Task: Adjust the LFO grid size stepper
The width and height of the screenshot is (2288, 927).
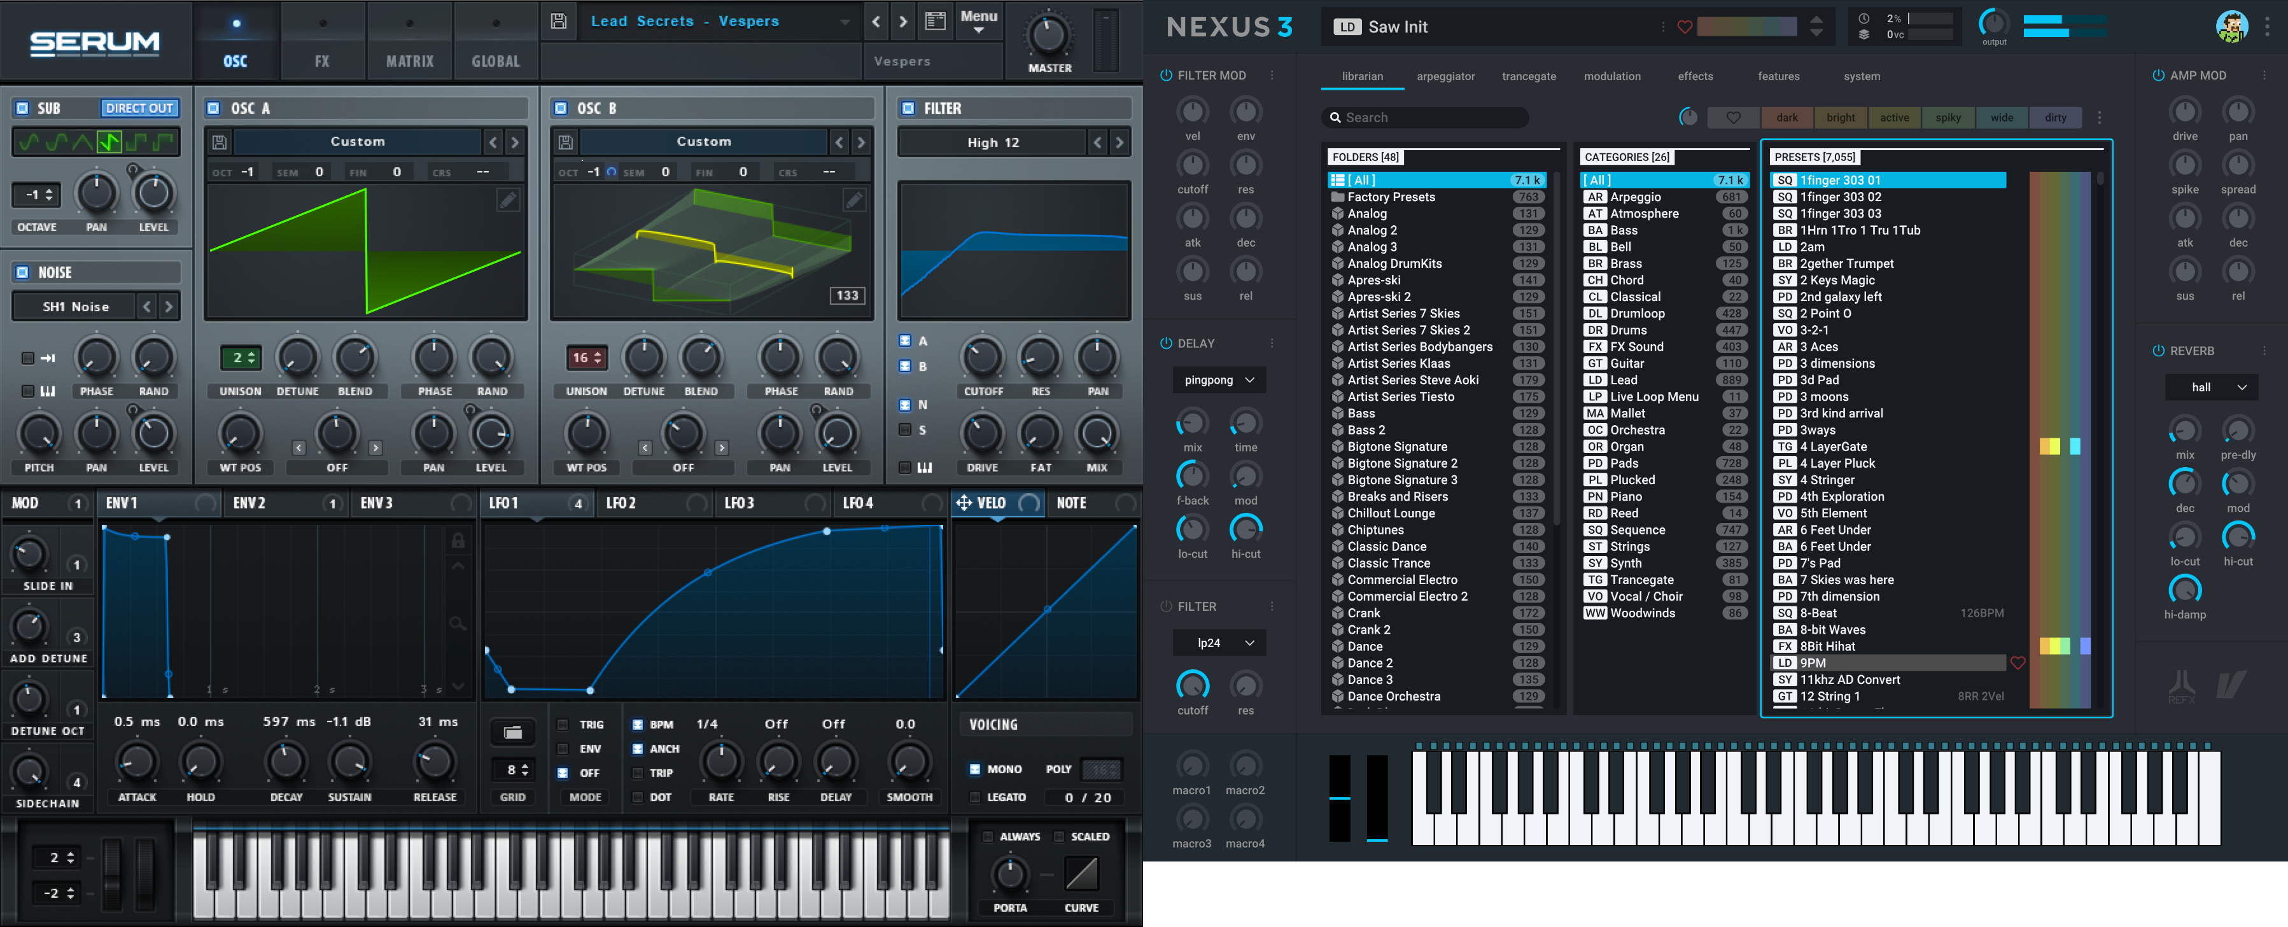Action: tap(512, 770)
